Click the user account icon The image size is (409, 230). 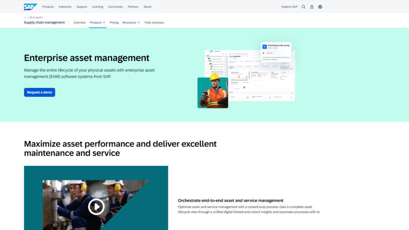[x=312, y=7]
